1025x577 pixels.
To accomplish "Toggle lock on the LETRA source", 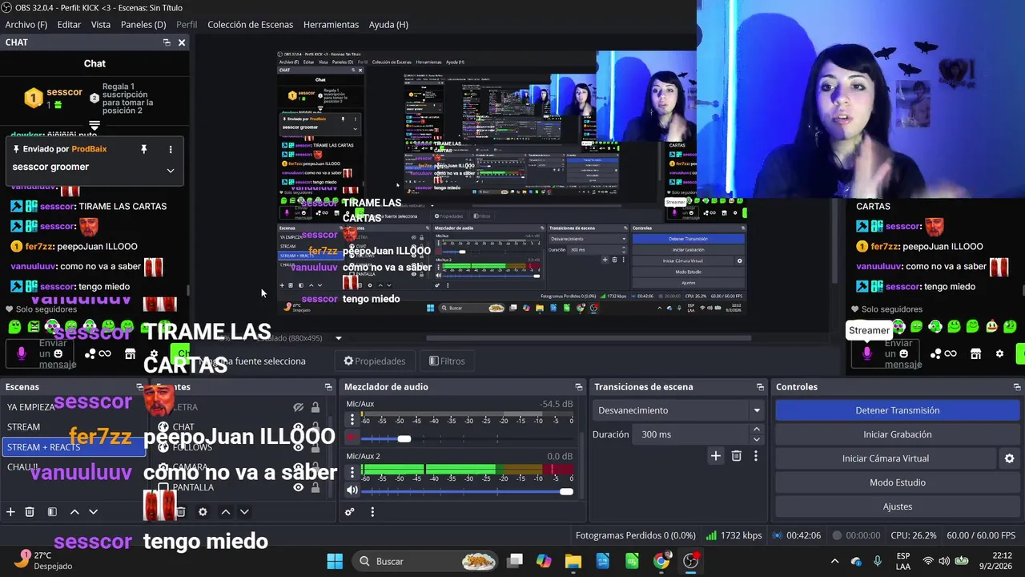I will pyautogui.click(x=316, y=407).
